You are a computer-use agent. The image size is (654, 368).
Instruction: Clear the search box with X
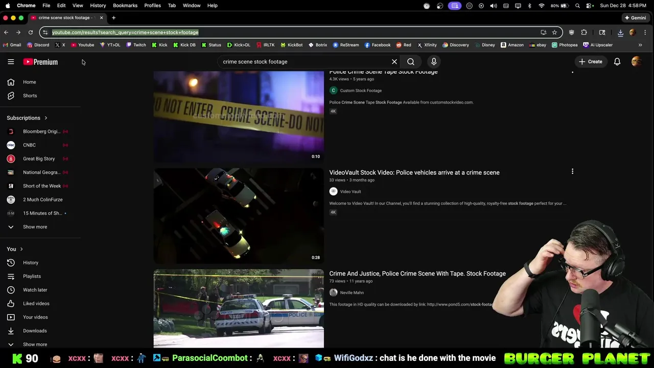point(394,62)
